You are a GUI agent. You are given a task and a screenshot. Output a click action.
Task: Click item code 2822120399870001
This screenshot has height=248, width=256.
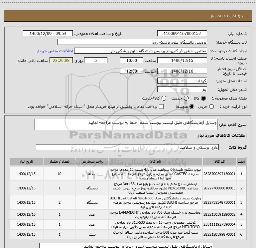click(219, 234)
